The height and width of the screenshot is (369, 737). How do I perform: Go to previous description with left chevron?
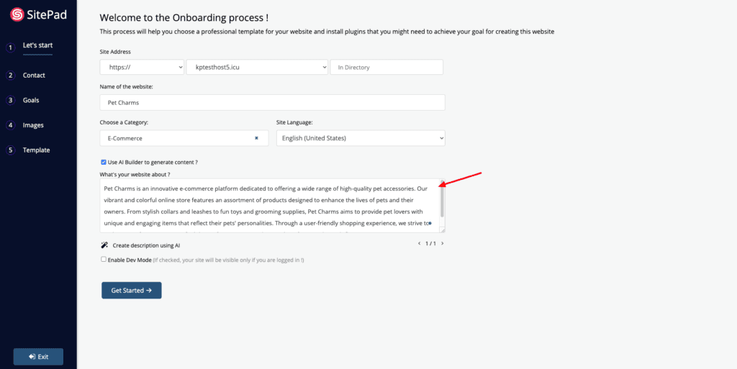(x=420, y=244)
